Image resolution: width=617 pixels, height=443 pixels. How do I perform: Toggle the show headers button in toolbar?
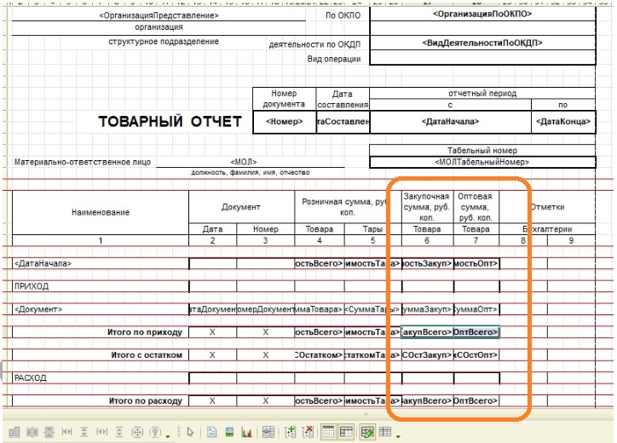(x=346, y=432)
